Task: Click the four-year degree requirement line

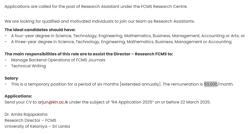Action: 128,36
